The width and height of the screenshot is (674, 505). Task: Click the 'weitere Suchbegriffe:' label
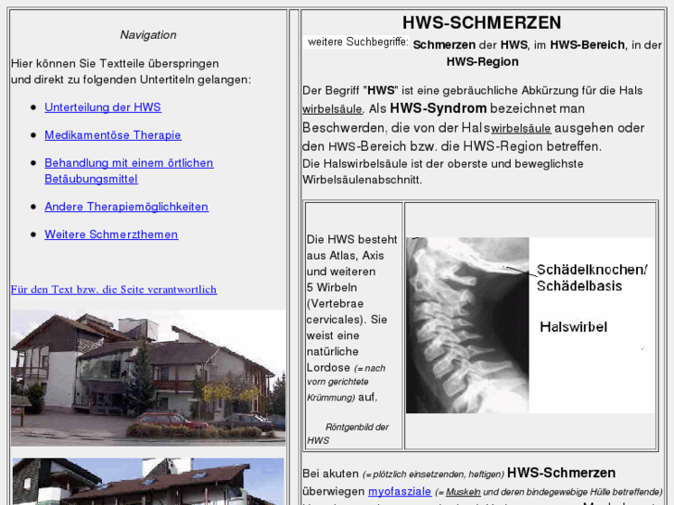358,42
